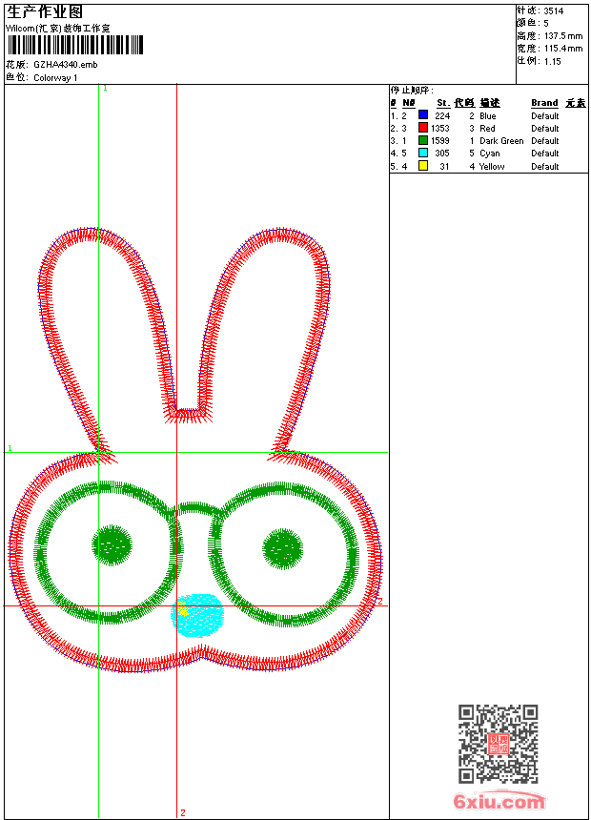Click the stitch count '224' in Blue row

click(x=442, y=116)
